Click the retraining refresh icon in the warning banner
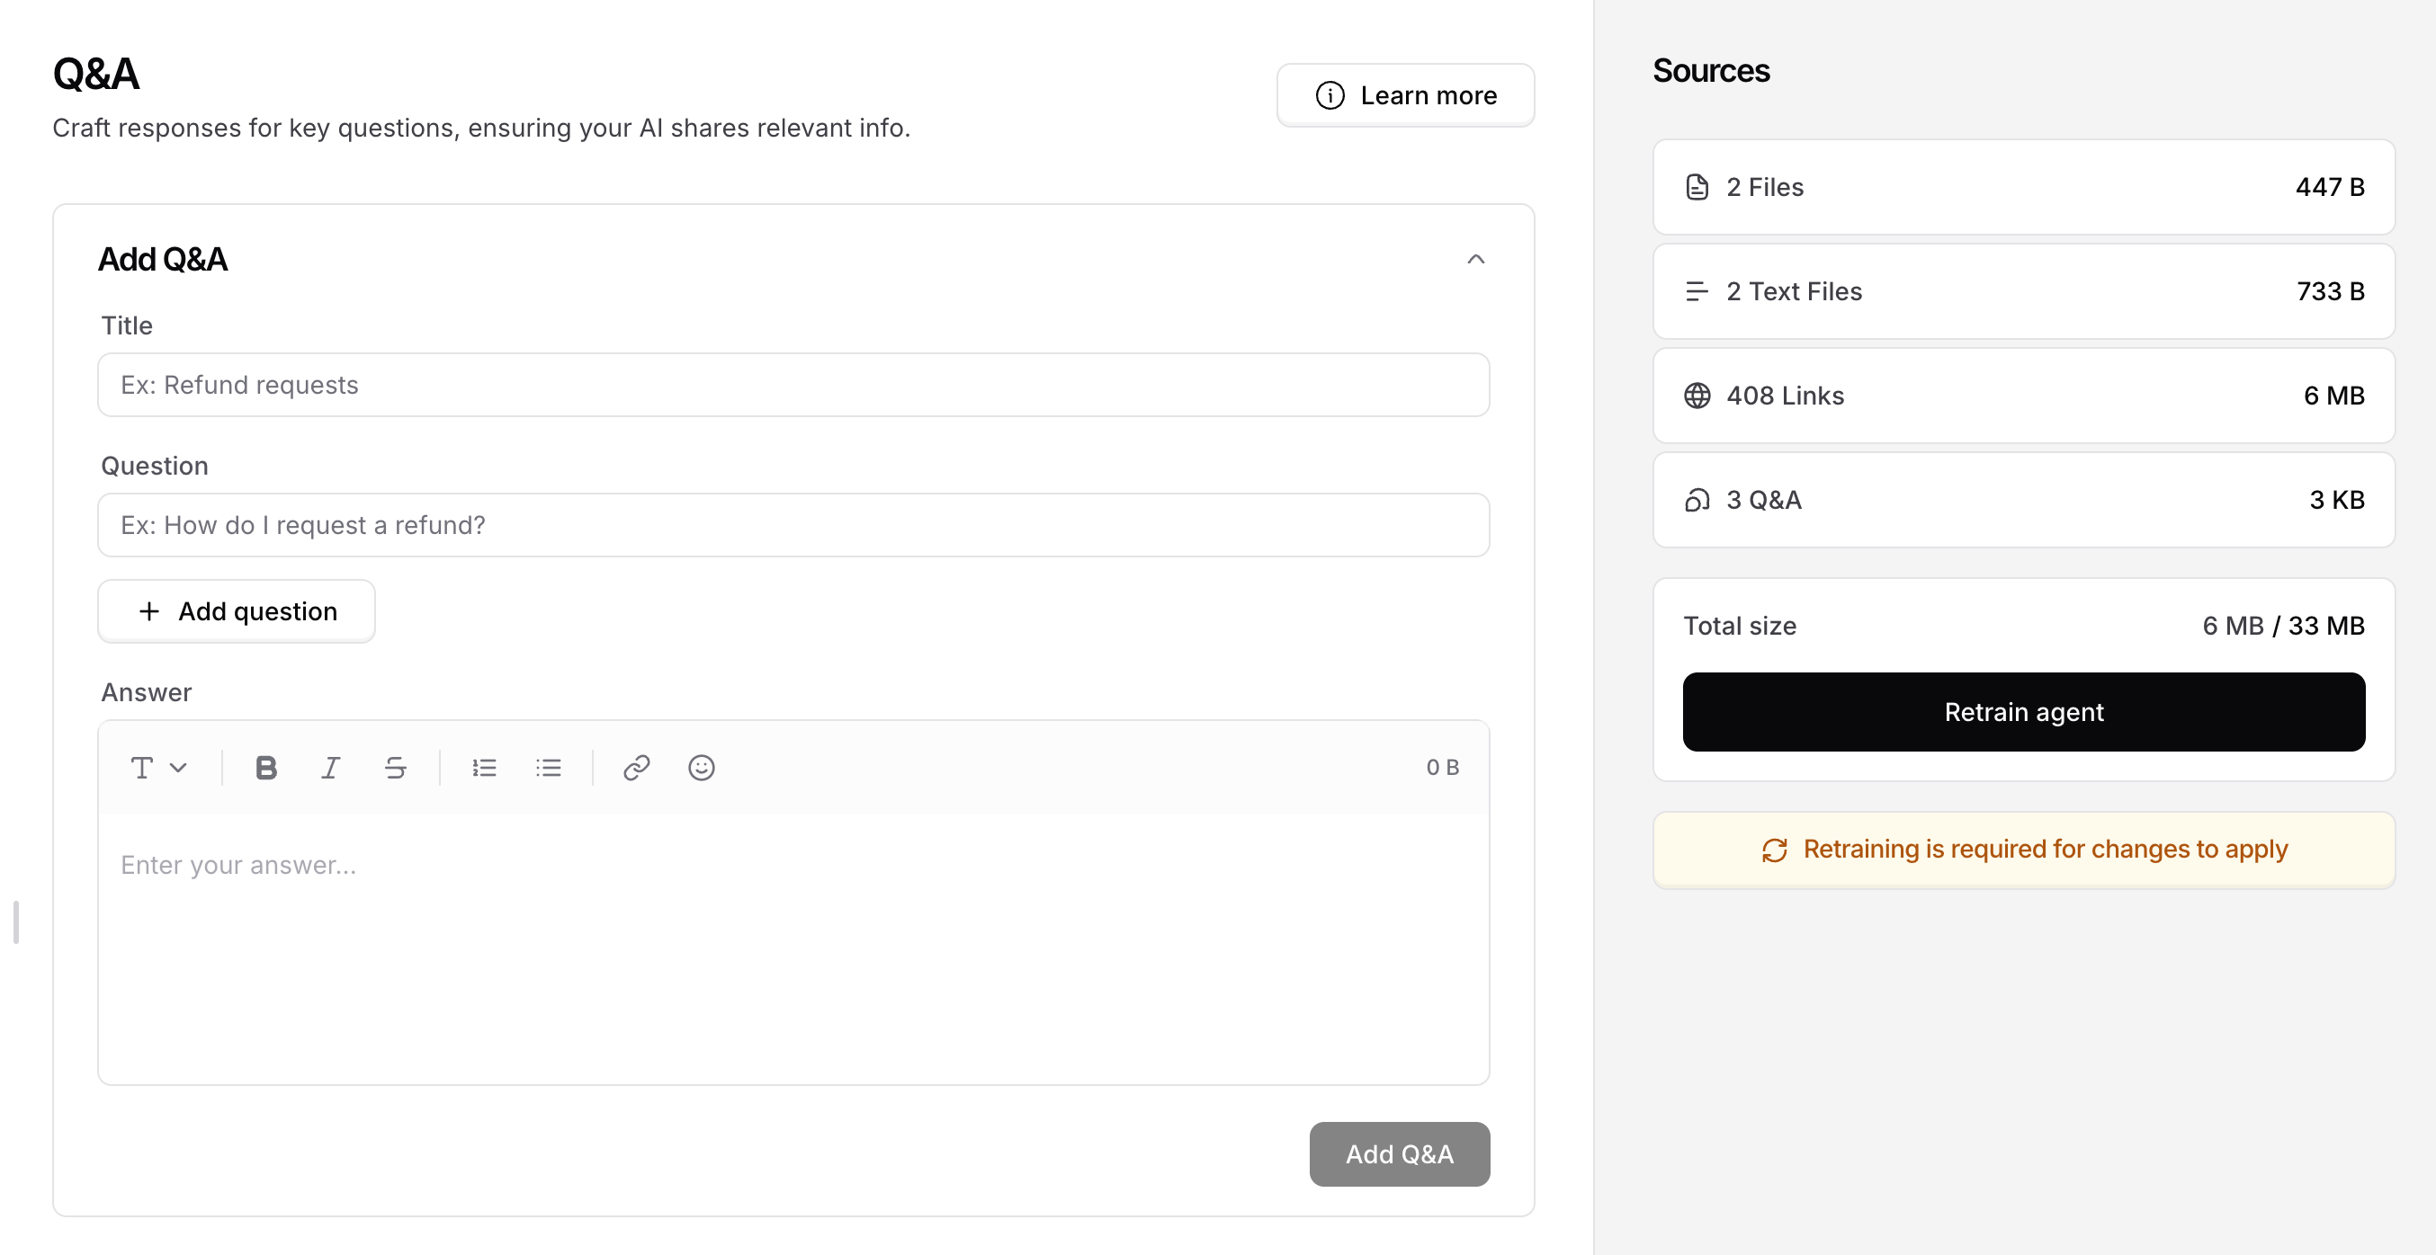The width and height of the screenshot is (2436, 1255). click(x=1774, y=850)
